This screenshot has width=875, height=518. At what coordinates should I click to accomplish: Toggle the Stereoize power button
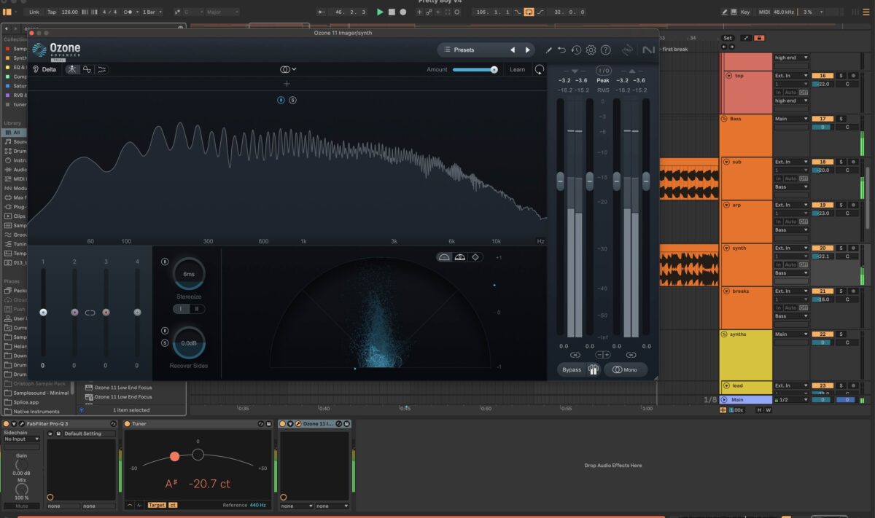click(x=165, y=262)
